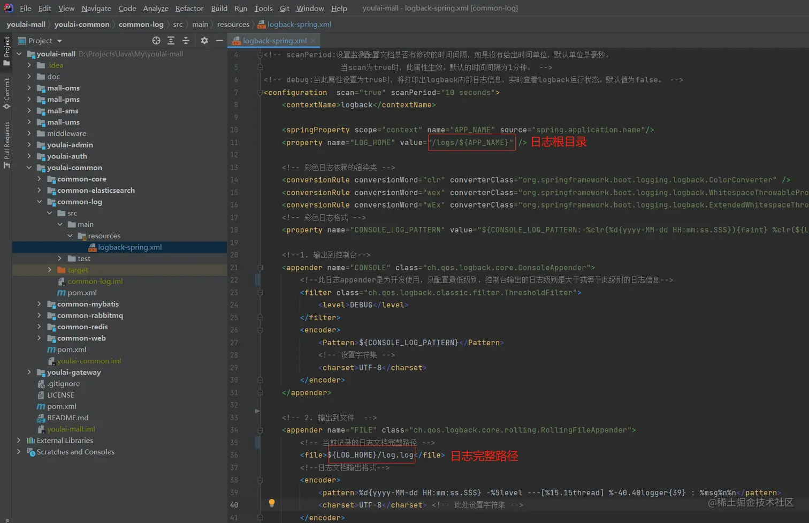809x523 pixels.
Task: Open the File menu
Action: 25,9
